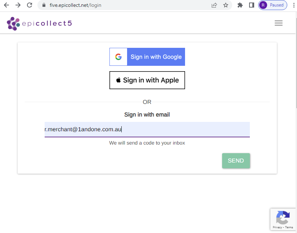Click the browser forward arrow
The width and height of the screenshot is (297, 233).
[18, 5]
